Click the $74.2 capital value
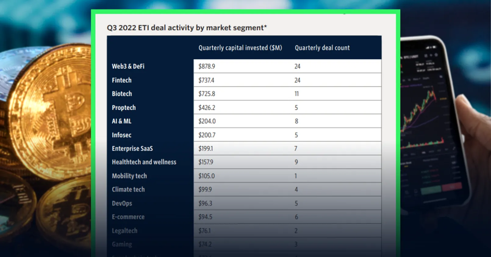Screen dimensions: 491x257 tap(205, 244)
